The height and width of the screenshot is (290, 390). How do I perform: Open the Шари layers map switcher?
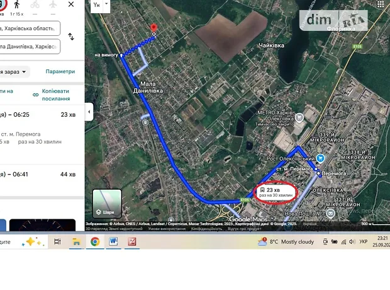107,203
